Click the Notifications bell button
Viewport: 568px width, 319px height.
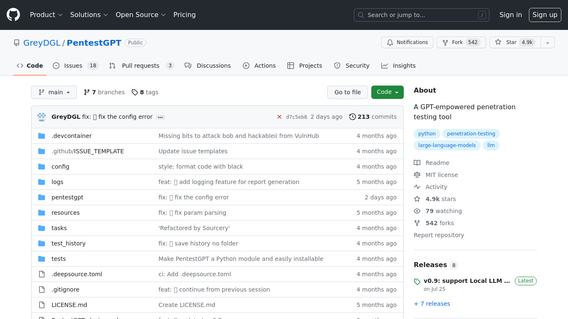(x=407, y=42)
